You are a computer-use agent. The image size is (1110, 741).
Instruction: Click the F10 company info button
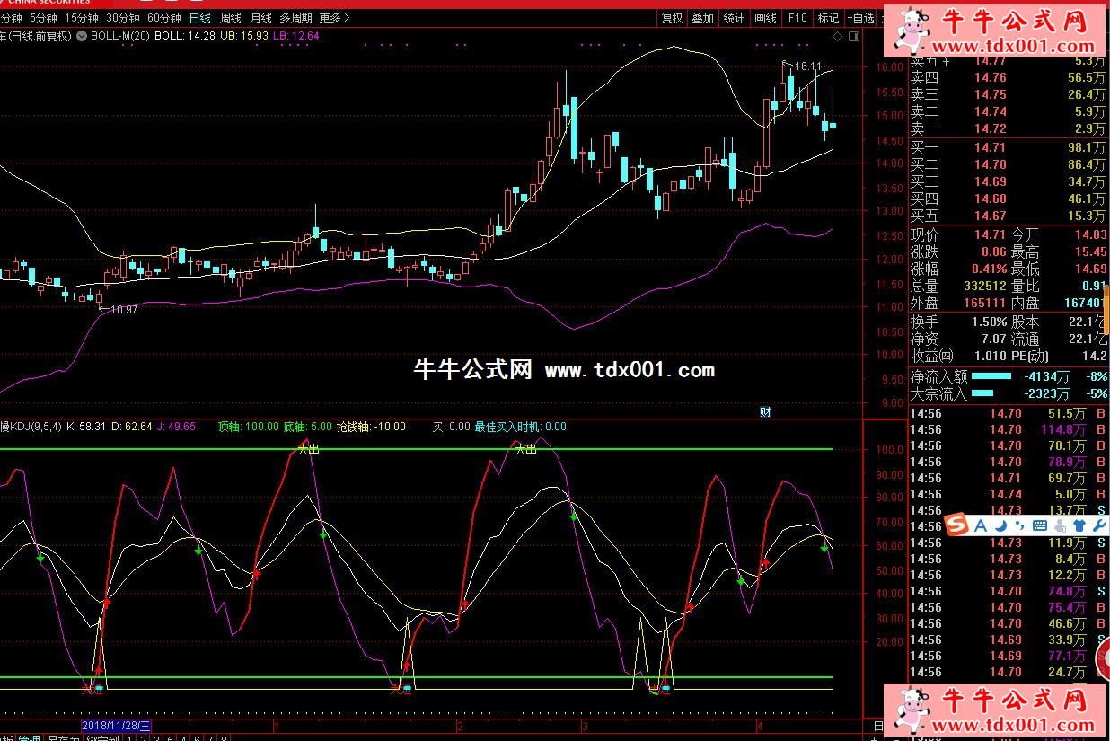797,18
